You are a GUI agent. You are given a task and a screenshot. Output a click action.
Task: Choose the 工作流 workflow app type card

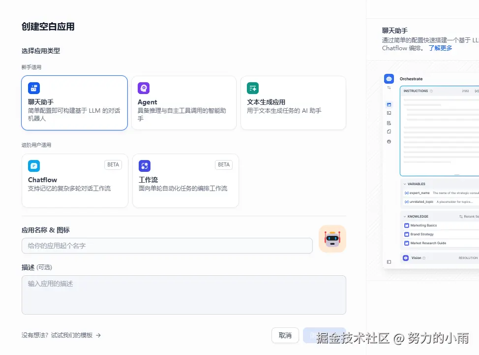coord(185,181)
